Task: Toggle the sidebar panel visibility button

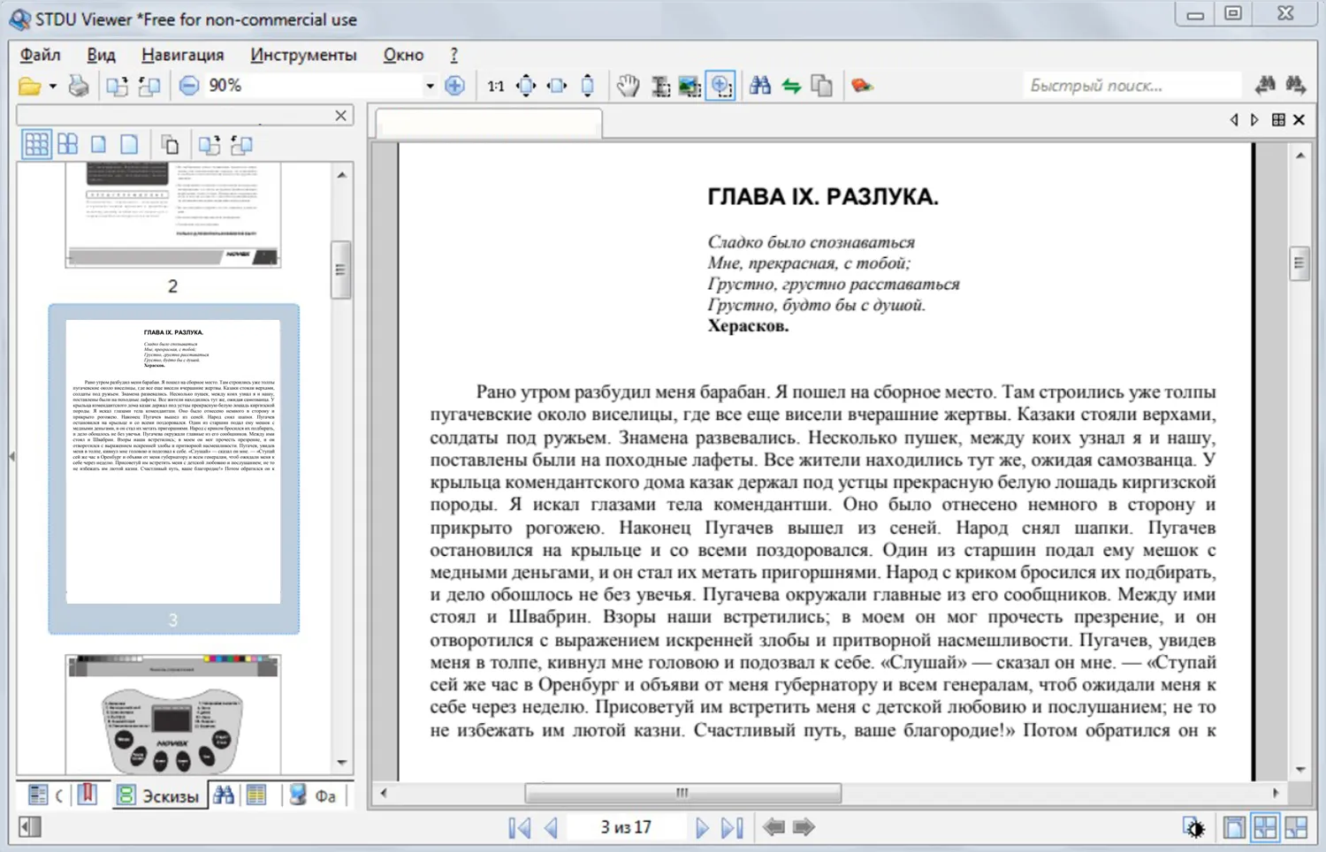Action: point(30,826)
